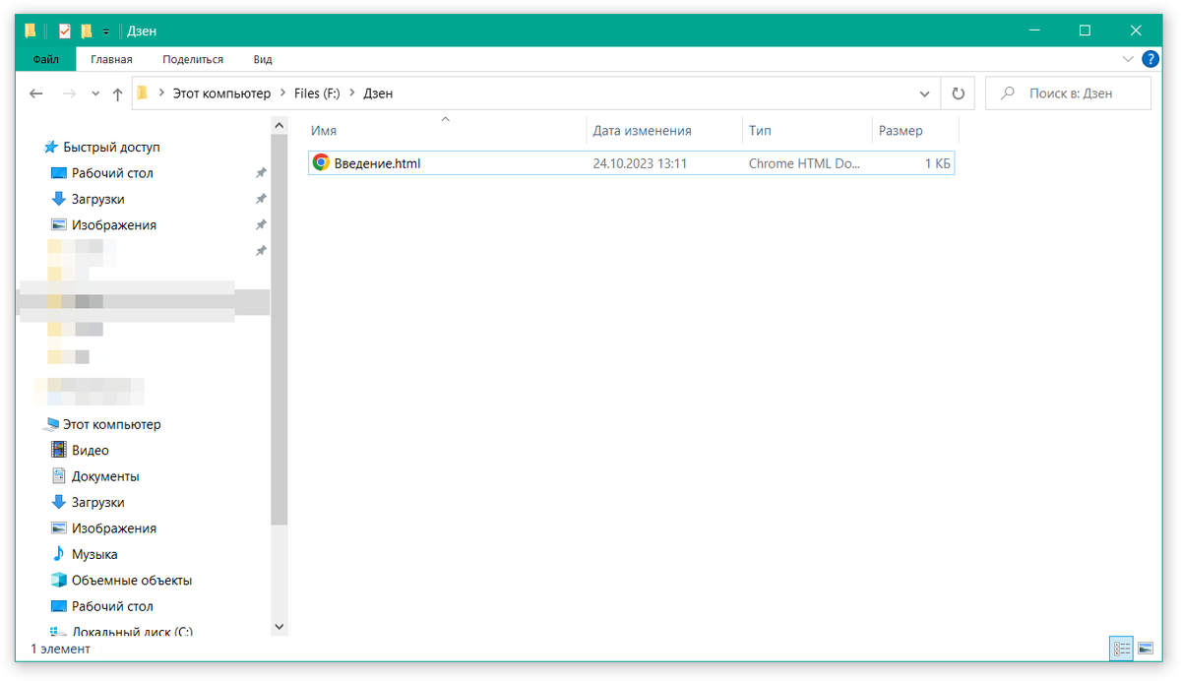The image size is (1181, 681).
Task: Open Загрузки under Быстрый доступ
Action: (97, 199)
